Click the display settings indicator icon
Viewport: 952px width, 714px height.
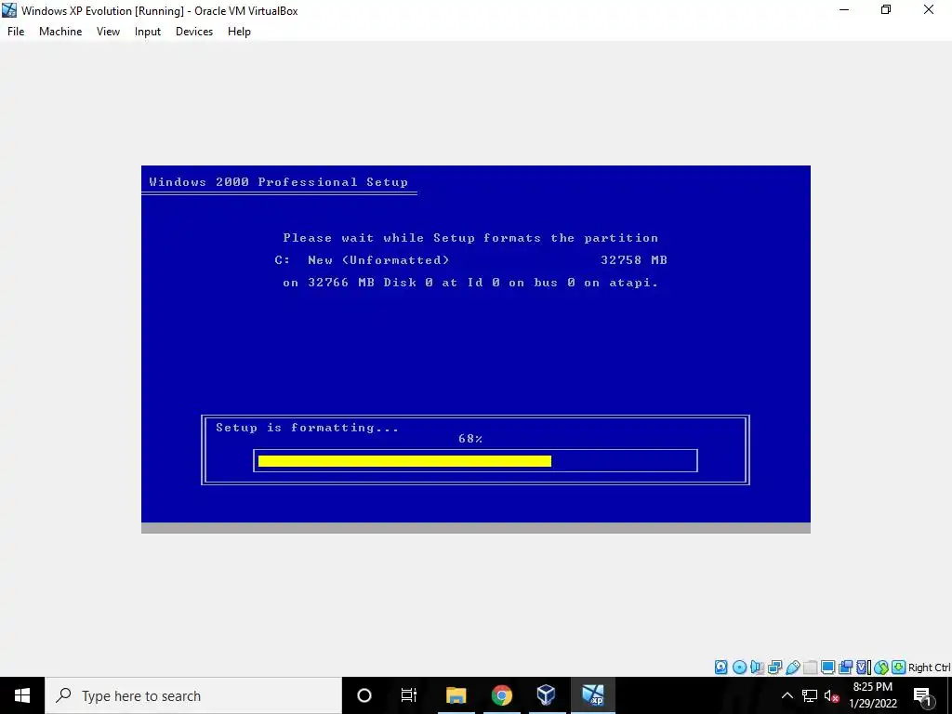click(827, 668)
